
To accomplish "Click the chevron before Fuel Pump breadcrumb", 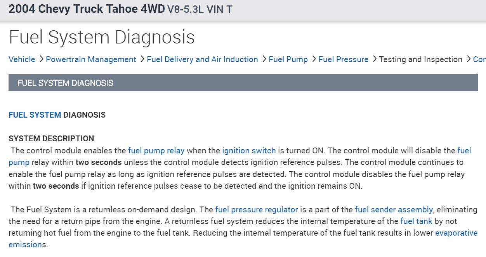I will click(264, 59).
